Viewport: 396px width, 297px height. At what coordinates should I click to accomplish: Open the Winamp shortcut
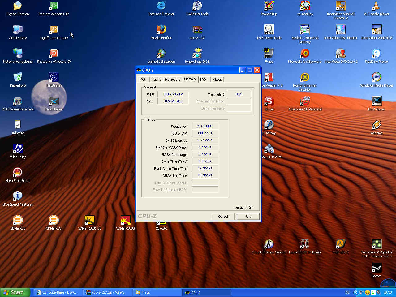377,127
